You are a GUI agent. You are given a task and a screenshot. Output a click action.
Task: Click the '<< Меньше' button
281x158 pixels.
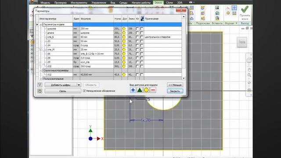(175, 85)
